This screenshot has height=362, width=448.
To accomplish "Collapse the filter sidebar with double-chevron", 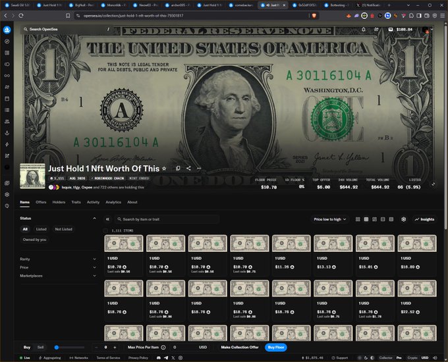I will click(x=107, y=219).
